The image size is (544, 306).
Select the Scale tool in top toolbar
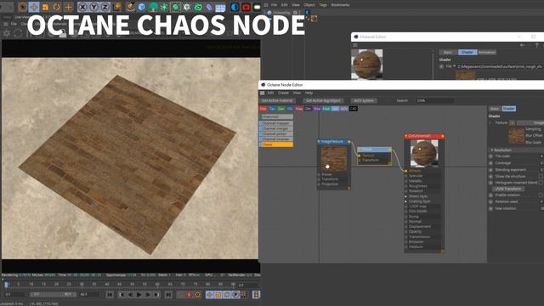coord(45,7)
